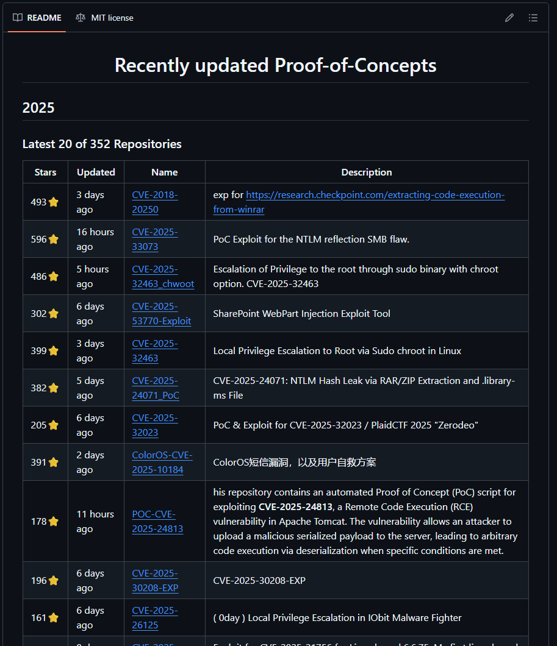Image resolution: width=557 pixels, height=646 pixels.
Task: Open the README outline list icon
Action: tap(533, 18)
